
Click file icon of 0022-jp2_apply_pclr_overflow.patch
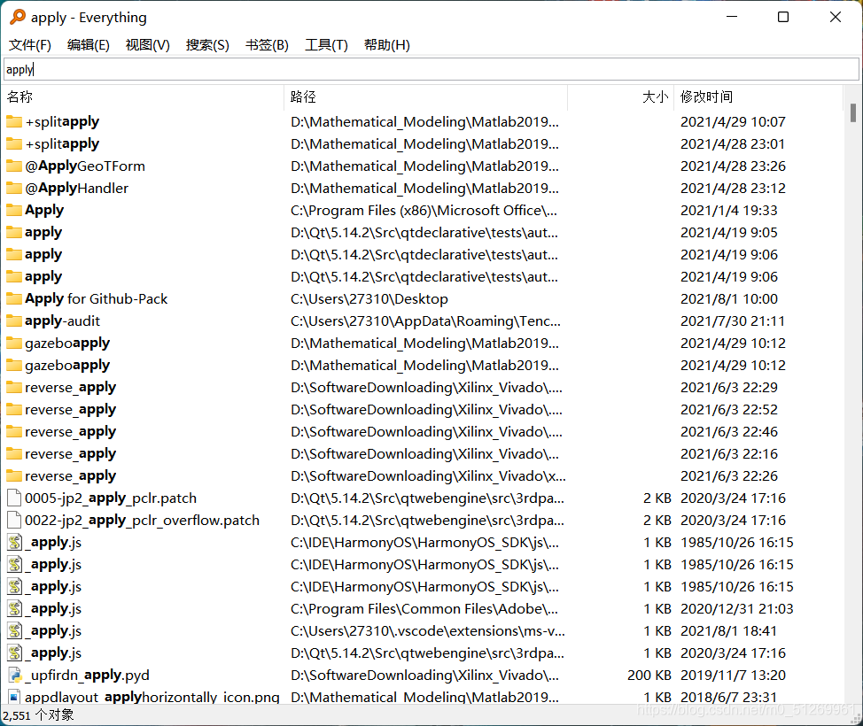point(14,520)
